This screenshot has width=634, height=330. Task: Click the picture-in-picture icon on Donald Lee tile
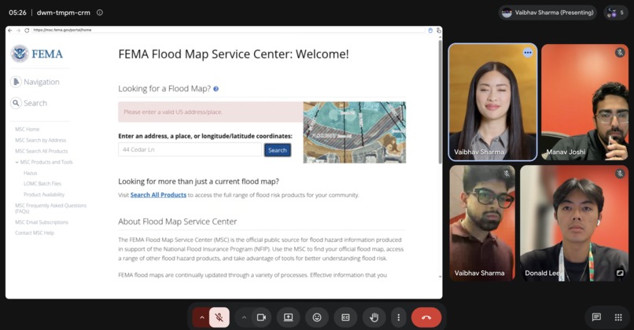tap(620, 273)
